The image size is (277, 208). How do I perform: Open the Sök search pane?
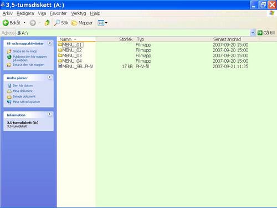tap(61, 23)
